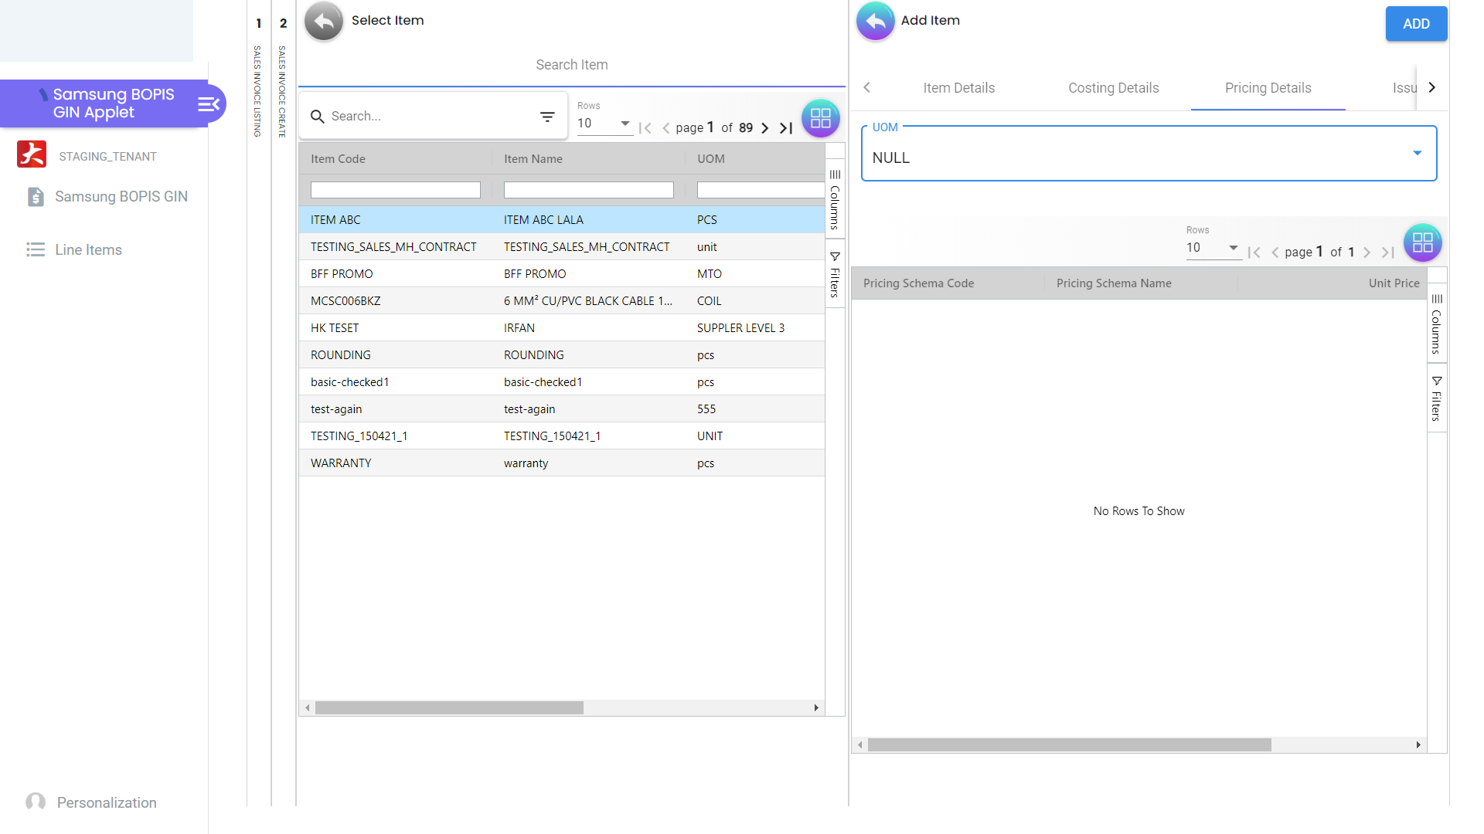The width and height of the screenshot is (1484, 834).
Task: Toggle Columns panel in item list
Action: [x=835, y=199]
